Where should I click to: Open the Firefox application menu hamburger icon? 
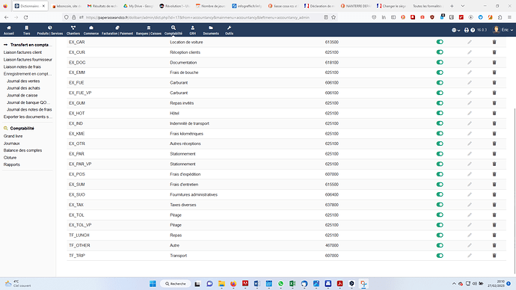[509, 17]
